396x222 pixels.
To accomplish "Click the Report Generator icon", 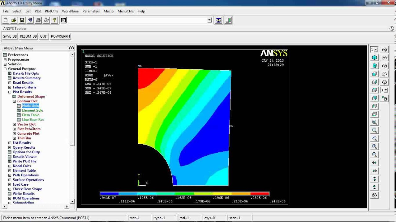I will [x=46, y=20].
